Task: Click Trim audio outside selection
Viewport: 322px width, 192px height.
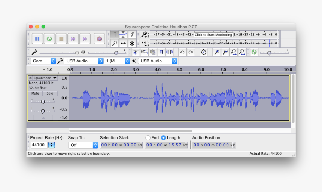Action: pos(161,52)
